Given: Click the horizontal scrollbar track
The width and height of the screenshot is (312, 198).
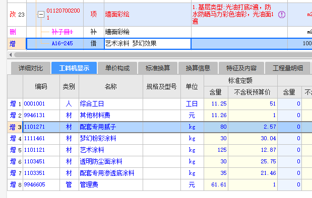Looking at the screenshot, I should point(163,55).
